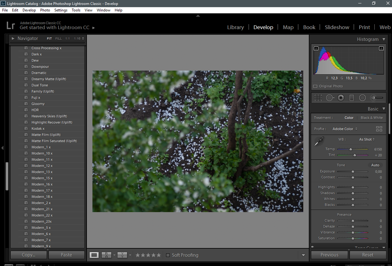Switch to Loupe view in toolbar
This screenshot has width=392, height=266.
coord(94,255)
